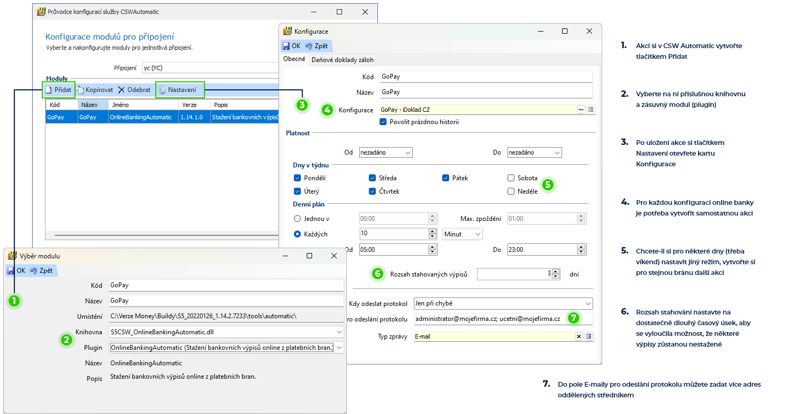Screen dimensions: 803x414
Task: Click Název column header in modules table
Action: pyautogui.click(x=93, y=105)
